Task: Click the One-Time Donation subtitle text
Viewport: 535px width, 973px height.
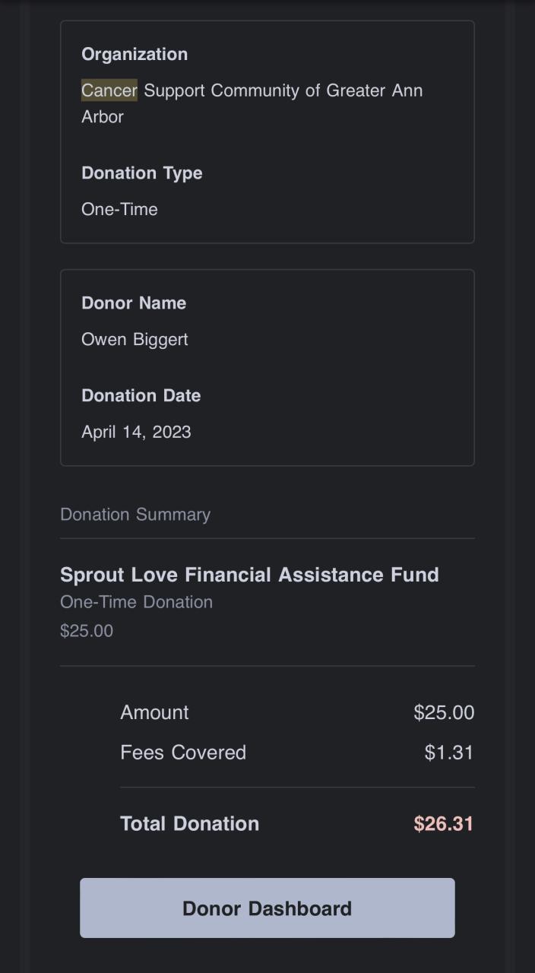Action: tap(136, 602)
